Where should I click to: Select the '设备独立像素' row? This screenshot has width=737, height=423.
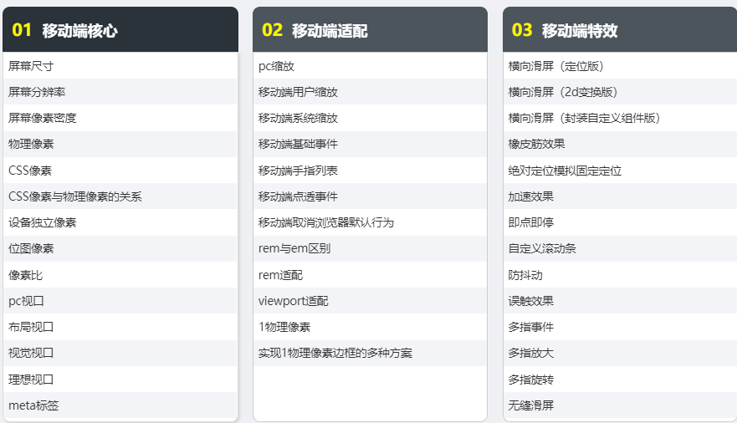120,222
